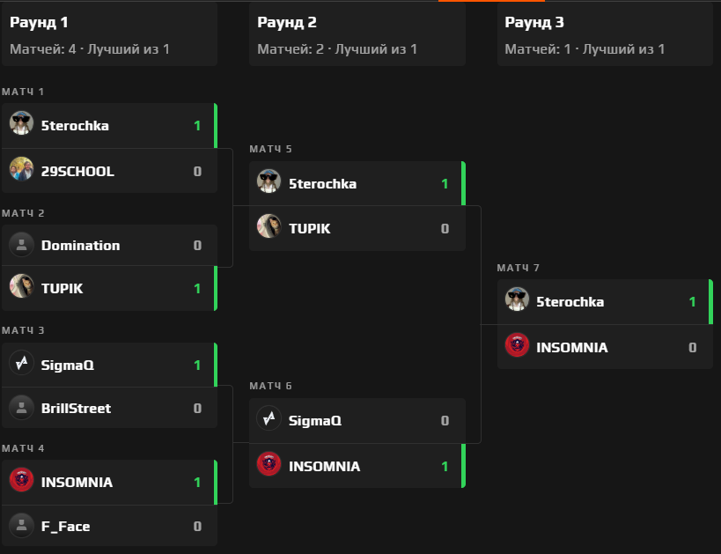This screenshot has width=721, height=554.
Task: Click the BrillStreet placeholder avatar
Action: [21, 408]
